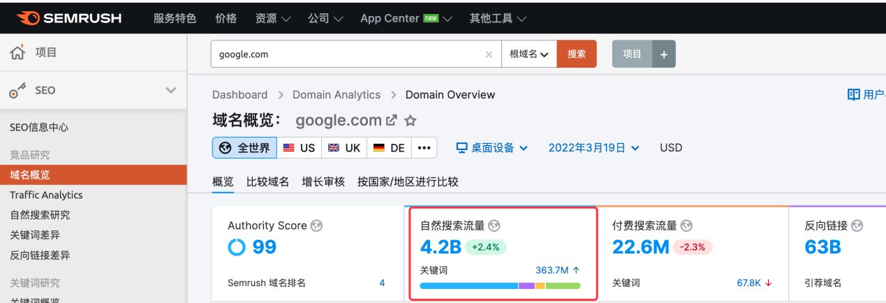Select the US flag database
The image size is (886, 303).
pyautogui.click(x=299, y=148)
